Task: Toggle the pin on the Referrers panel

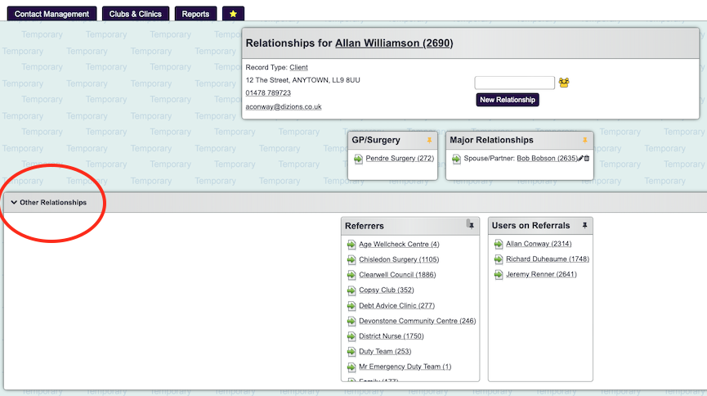Action: (470, 225)
